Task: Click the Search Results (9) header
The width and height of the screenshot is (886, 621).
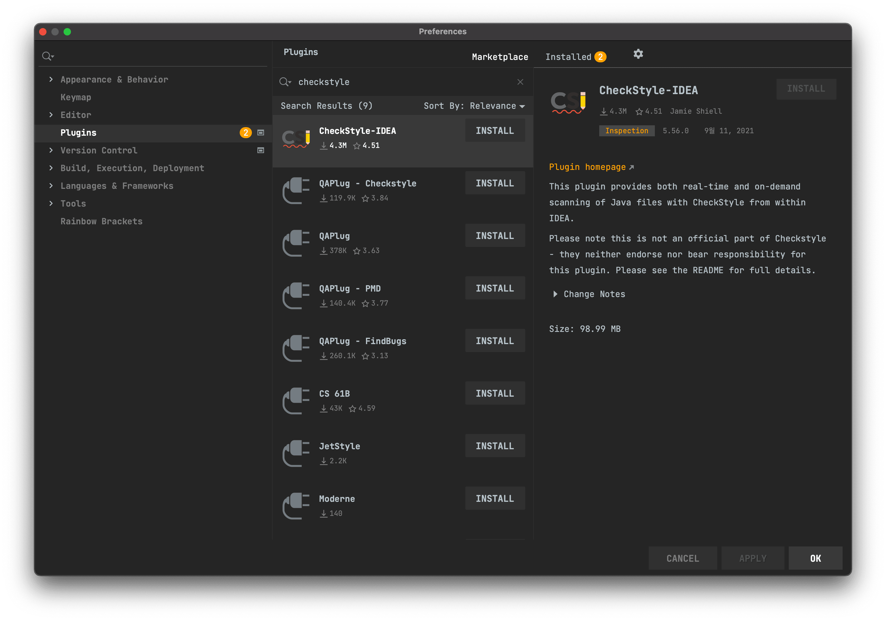Action: pos(327,106)
